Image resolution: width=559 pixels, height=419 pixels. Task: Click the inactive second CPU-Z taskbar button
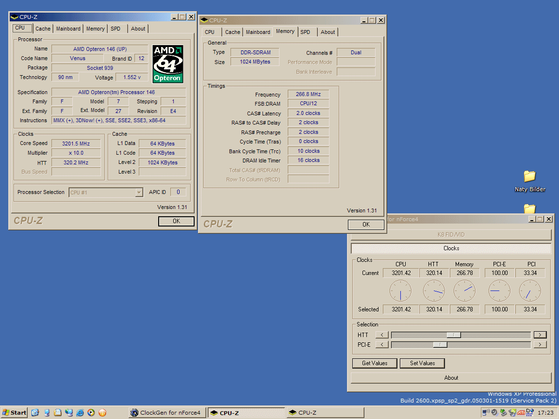pyautogui.click(x=325, y=413)
